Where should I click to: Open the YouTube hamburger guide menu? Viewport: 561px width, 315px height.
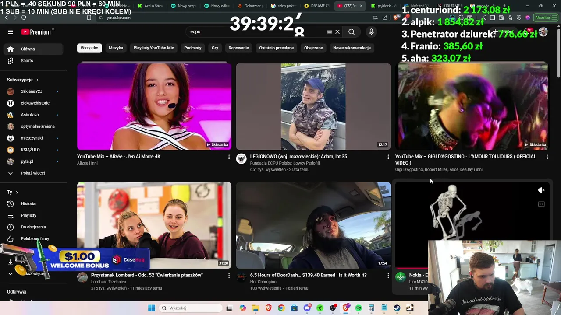[x=11, y=31]
